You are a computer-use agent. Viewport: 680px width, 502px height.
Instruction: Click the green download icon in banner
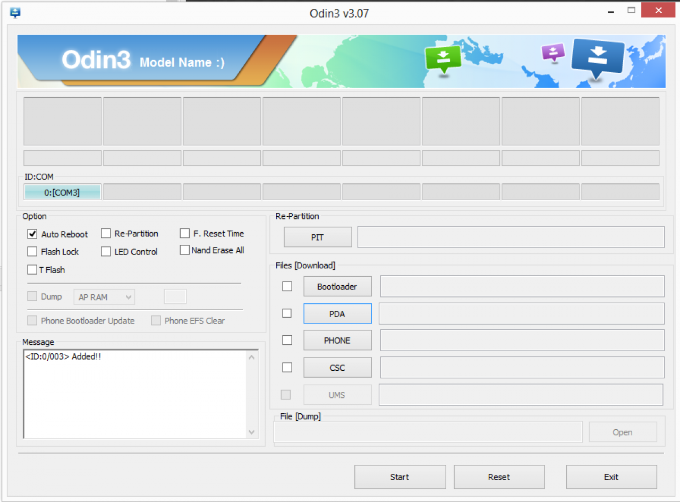[x=443, y=58]
